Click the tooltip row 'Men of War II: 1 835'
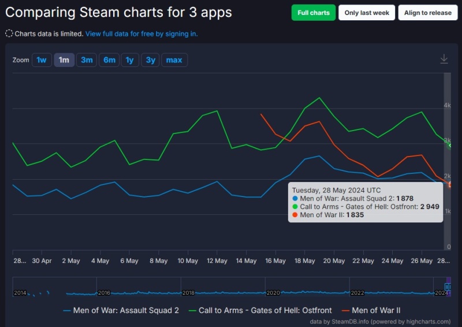462x327 pixels. coord(328,215)
